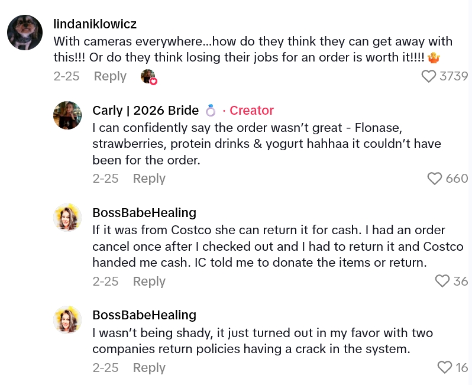Screen dimensions: 472x385
Task: Open lindaniklowicz's profile picture
Action: [25, 33]
